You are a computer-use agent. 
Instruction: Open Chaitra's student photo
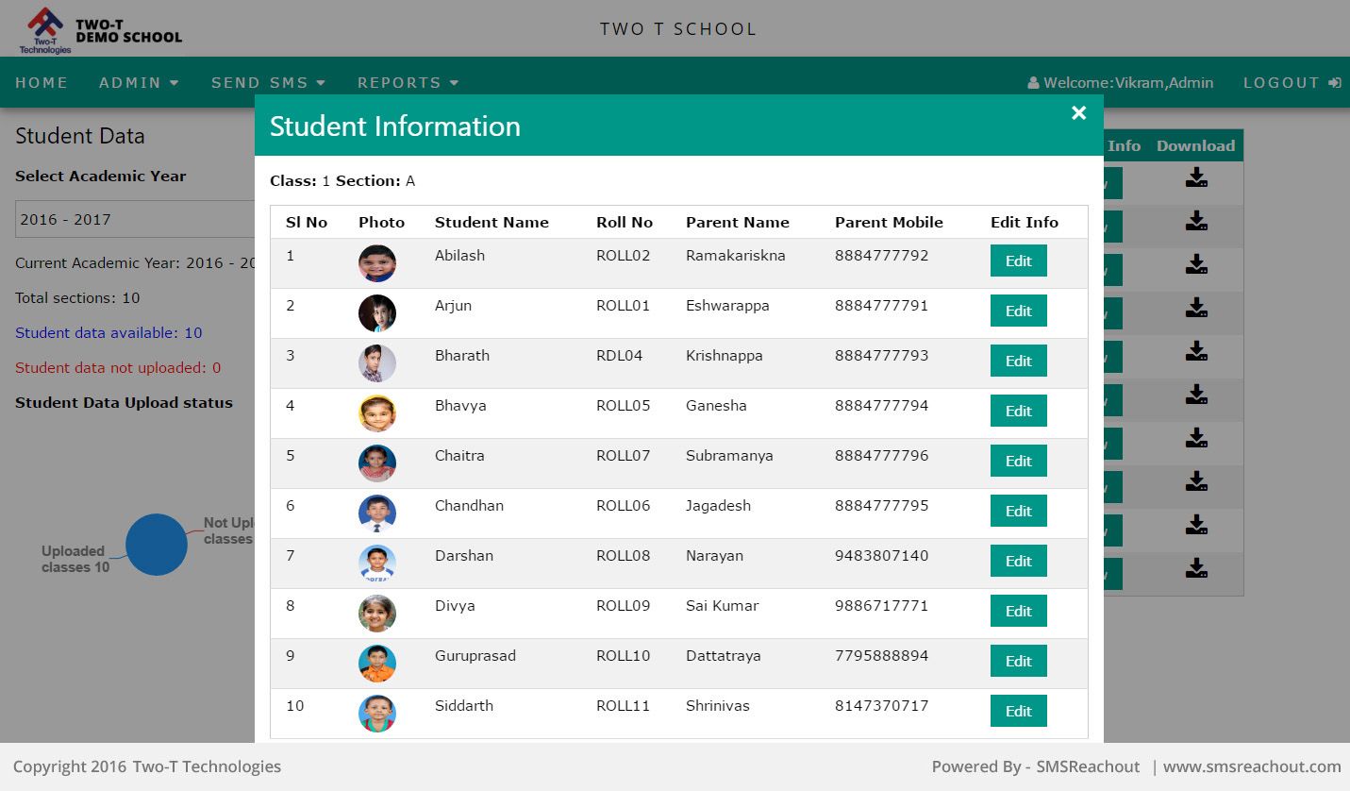pos(377,463)
